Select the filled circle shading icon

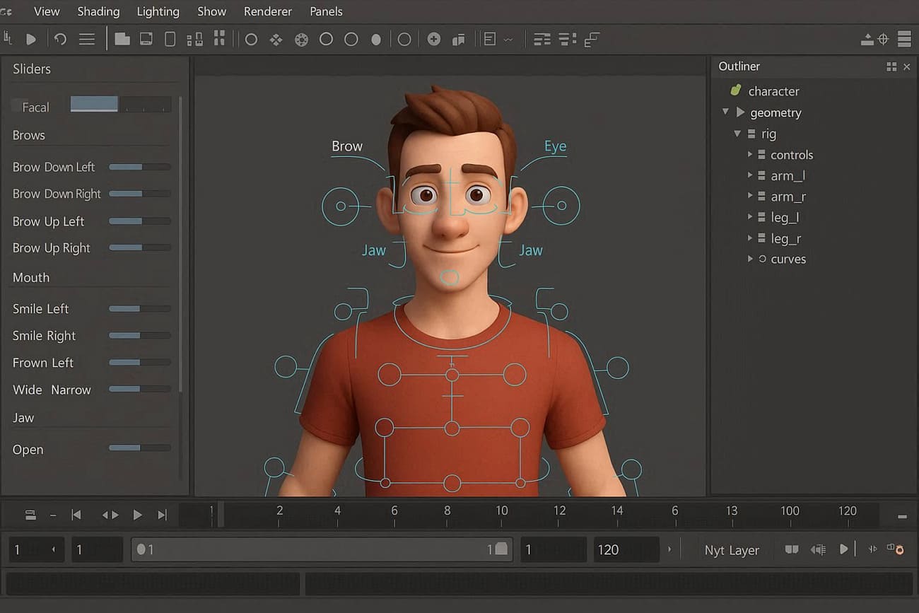pos(376,39)
